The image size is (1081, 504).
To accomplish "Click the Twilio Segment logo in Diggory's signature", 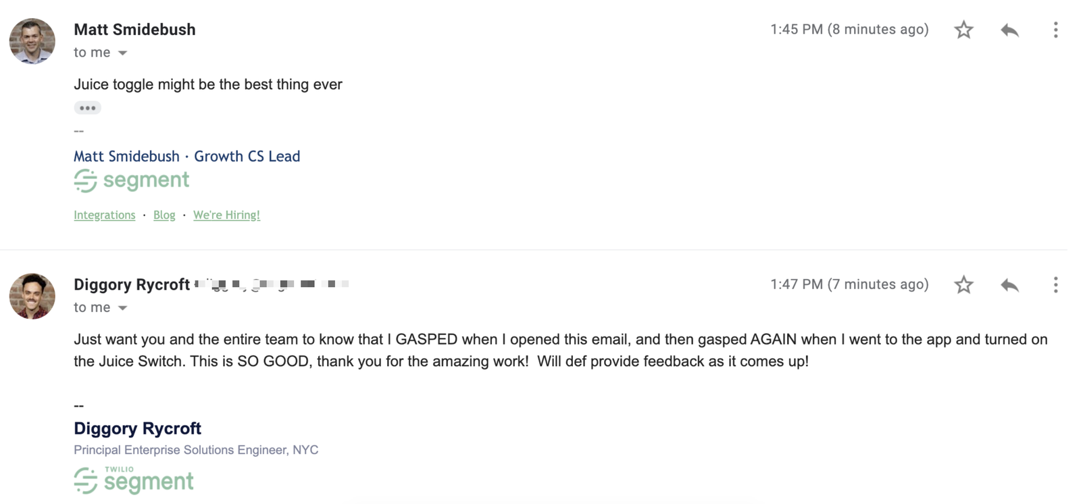I will (x=134, y=480).
